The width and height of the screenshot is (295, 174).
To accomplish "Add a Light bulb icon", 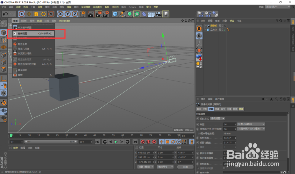I will 166,14.
